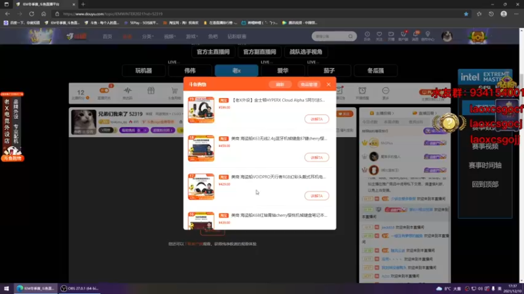This screenshot has width=524, height=294.
Task: Open the followed-channels heart icon
Action: coord(379,36)
